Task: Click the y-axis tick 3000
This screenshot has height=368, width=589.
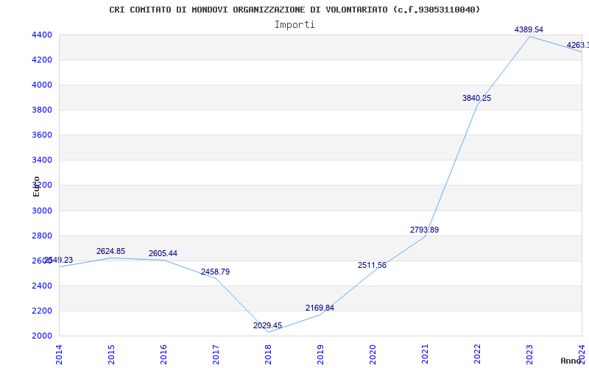Action: click(42, 210)
